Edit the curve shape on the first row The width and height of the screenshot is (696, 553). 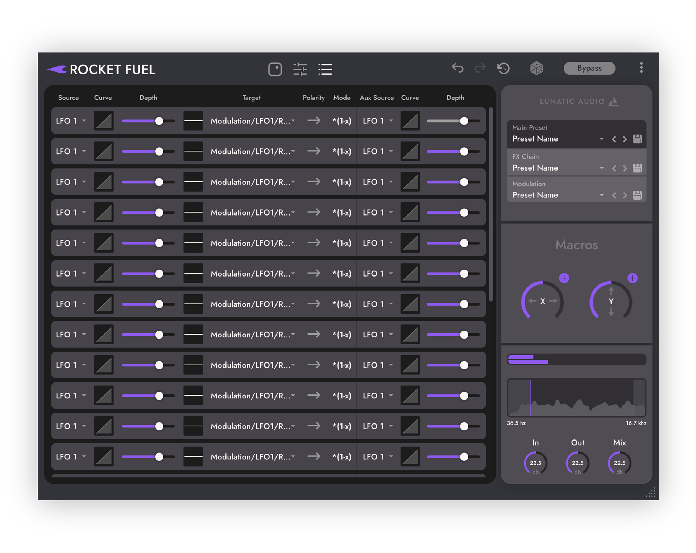104,120
